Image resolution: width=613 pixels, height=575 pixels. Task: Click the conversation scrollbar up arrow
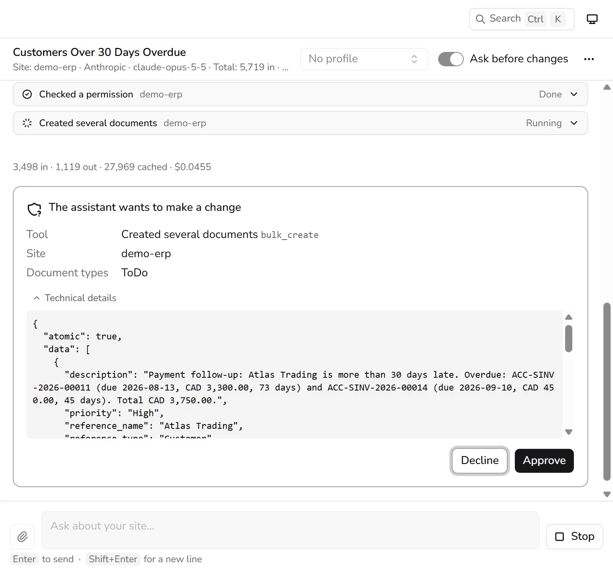(607, 87)
